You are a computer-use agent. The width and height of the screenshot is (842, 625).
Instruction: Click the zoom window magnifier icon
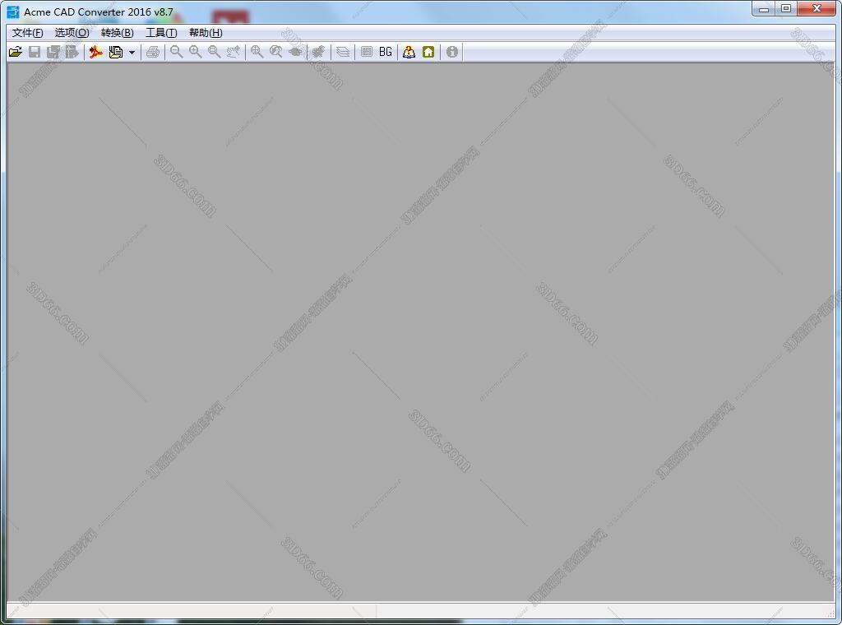click(x=214, y=52)
